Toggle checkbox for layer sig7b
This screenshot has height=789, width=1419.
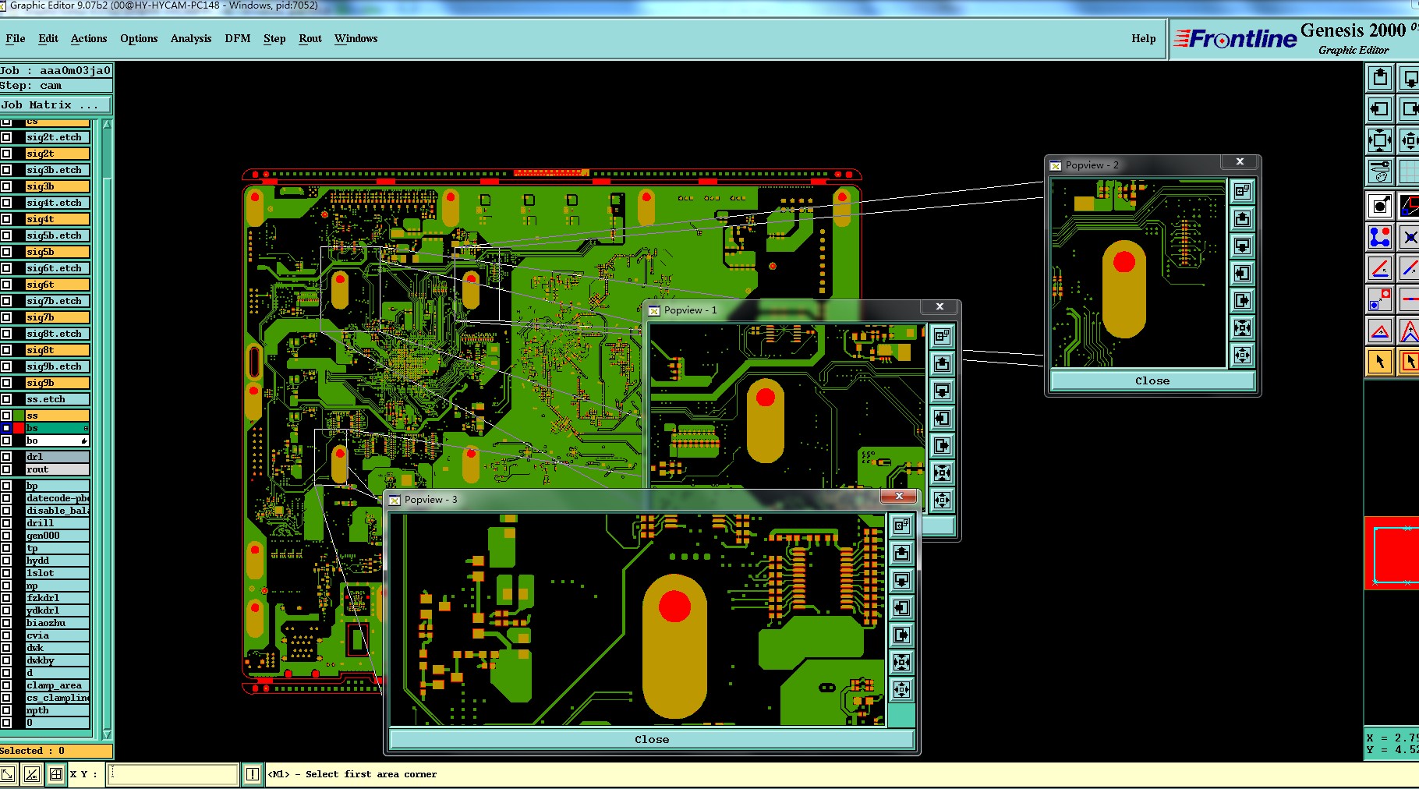click(x=6, y=317)
